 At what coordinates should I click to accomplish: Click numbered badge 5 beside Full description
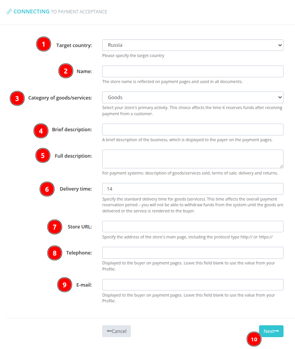point(42,155)
